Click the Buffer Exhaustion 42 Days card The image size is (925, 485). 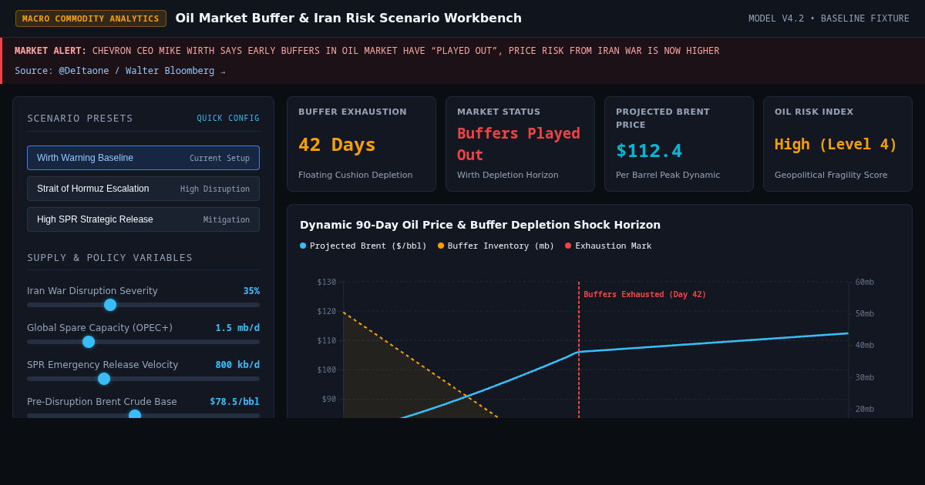362,144
